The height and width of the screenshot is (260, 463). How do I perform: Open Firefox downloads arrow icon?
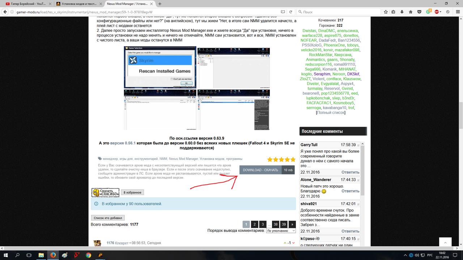tap(403, 12)
